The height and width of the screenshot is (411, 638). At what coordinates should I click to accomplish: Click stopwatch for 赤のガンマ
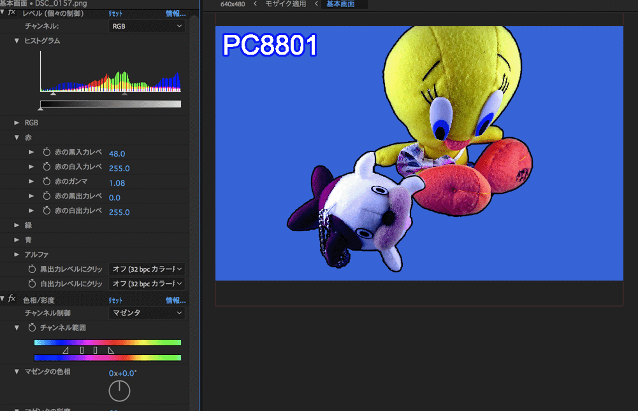(x=47, y=181)
